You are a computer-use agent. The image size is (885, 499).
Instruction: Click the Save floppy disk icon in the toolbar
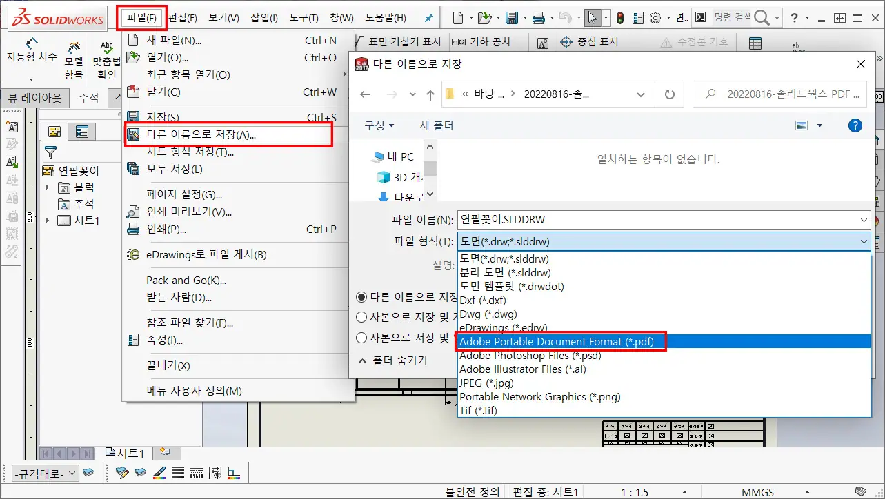tap(512, 18)
